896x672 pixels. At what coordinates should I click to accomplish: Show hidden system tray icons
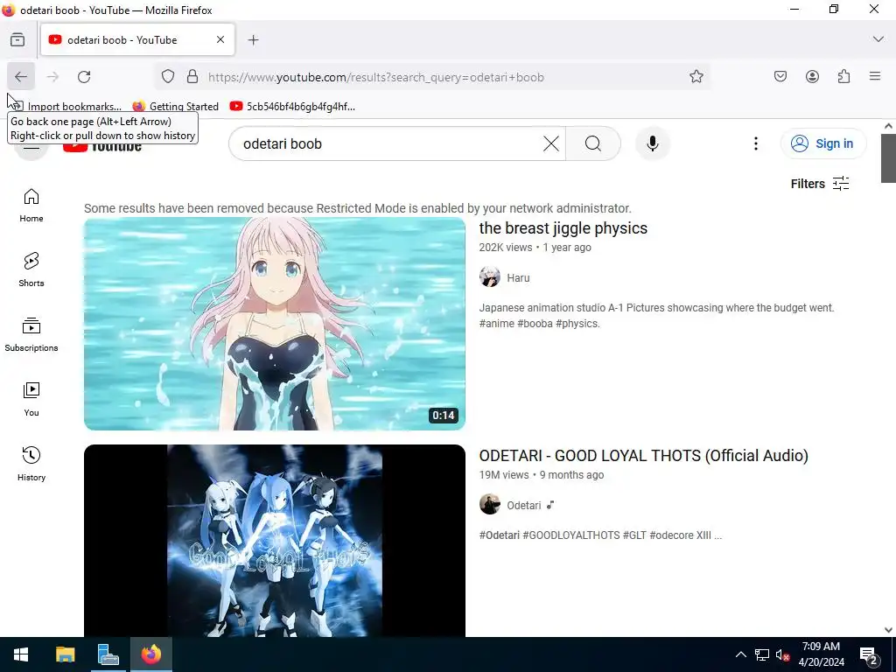(x=740, y=654)
